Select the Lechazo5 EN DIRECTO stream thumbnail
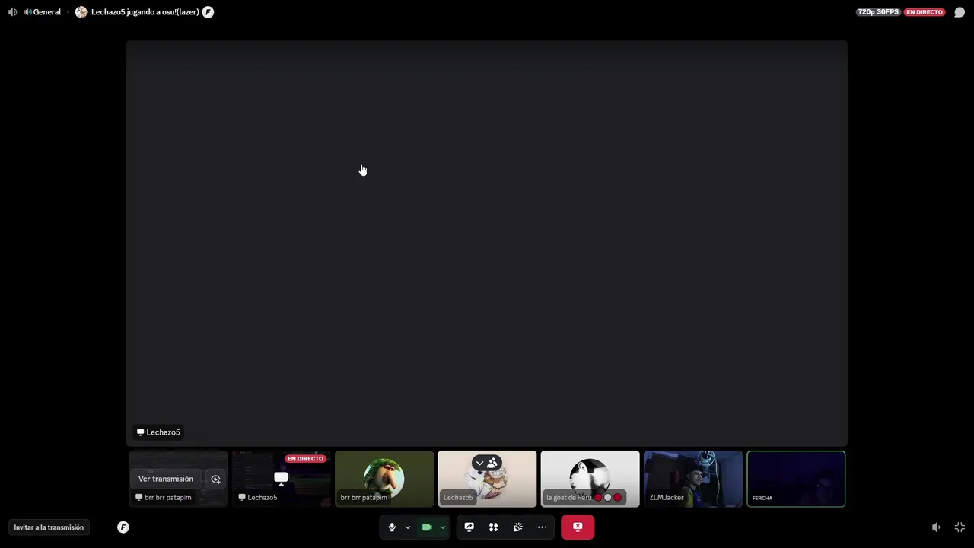 point(282,479)
